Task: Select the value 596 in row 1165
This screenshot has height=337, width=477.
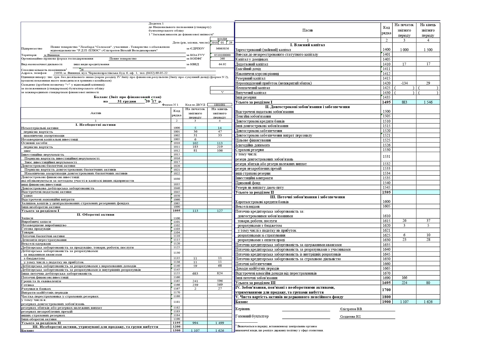Action: pyautogui.click(x=220, y=281)
